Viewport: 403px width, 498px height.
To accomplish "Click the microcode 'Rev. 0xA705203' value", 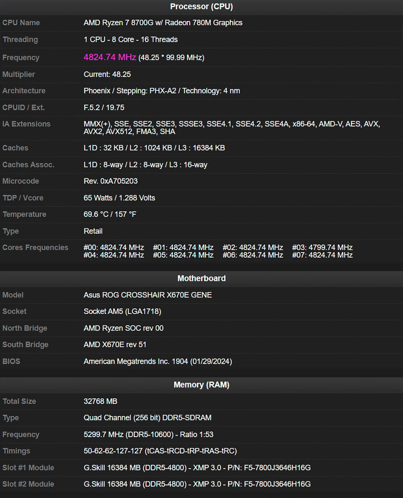I will [x=111, y=181].
